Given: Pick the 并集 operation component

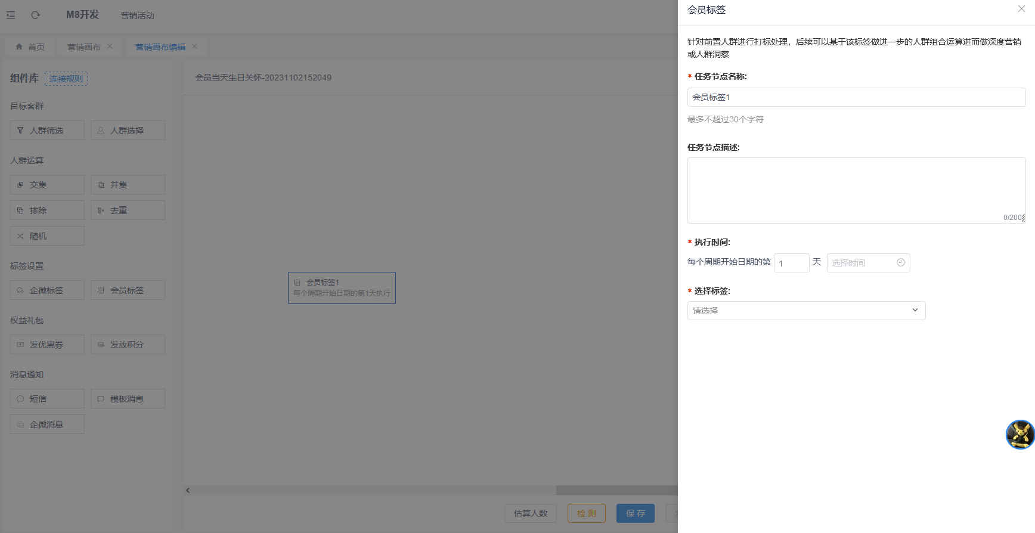Looking at the screenshot, I should point(128,185).
